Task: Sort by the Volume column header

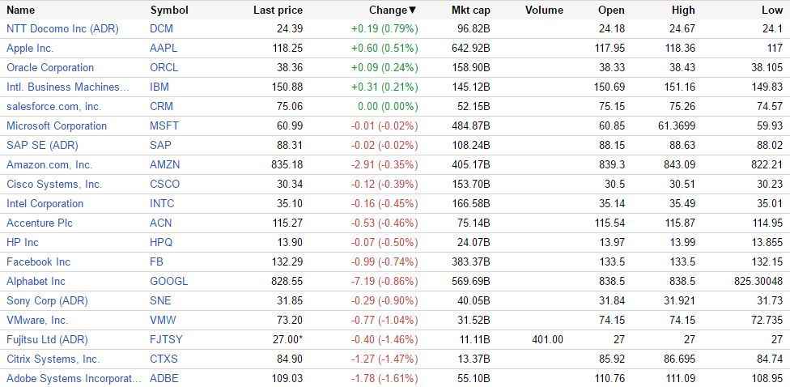Action: tap(544, 11)
